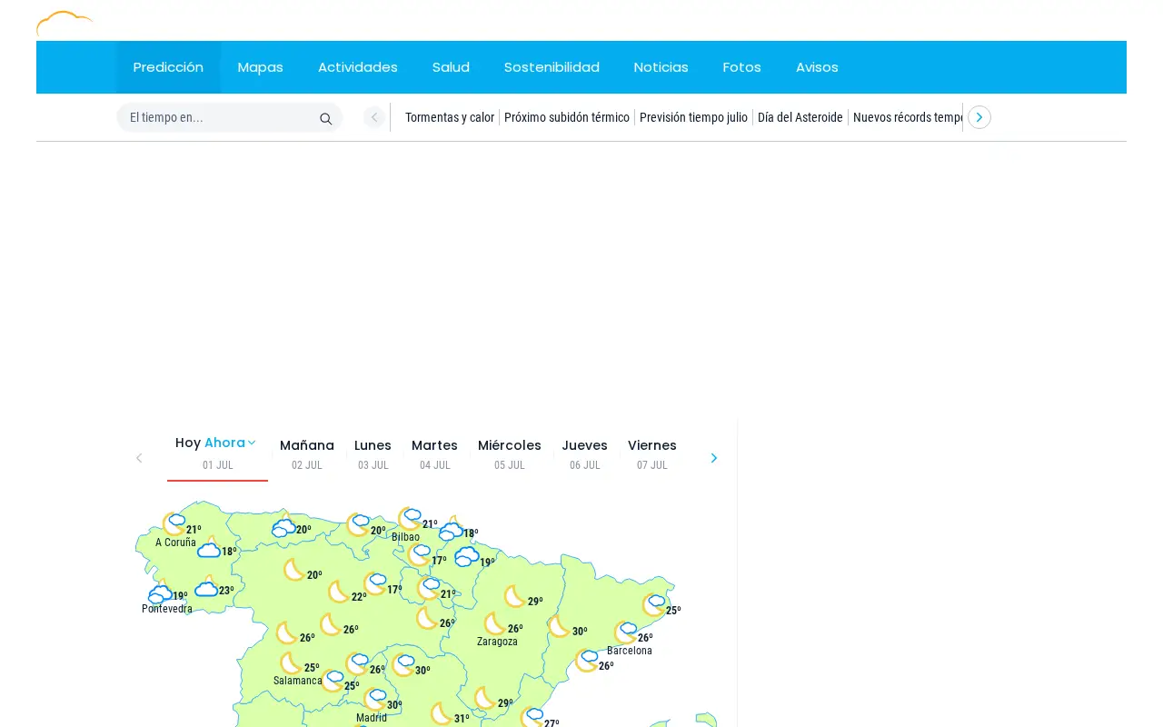This screenshot has width=1163, height=727.
Task: Expand the Ahora time dropdown
Action: click(x=230, y=443)
